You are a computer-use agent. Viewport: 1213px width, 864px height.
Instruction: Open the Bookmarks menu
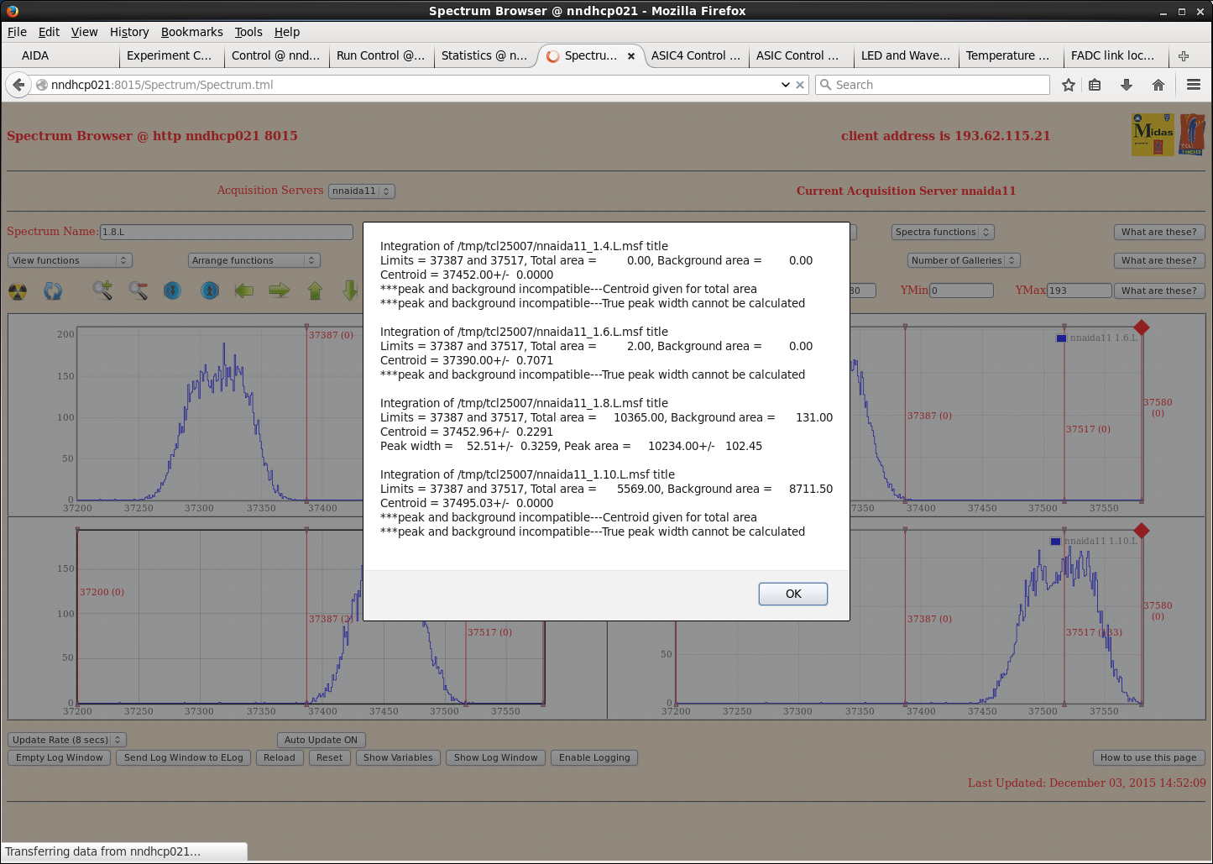[191, 32]
